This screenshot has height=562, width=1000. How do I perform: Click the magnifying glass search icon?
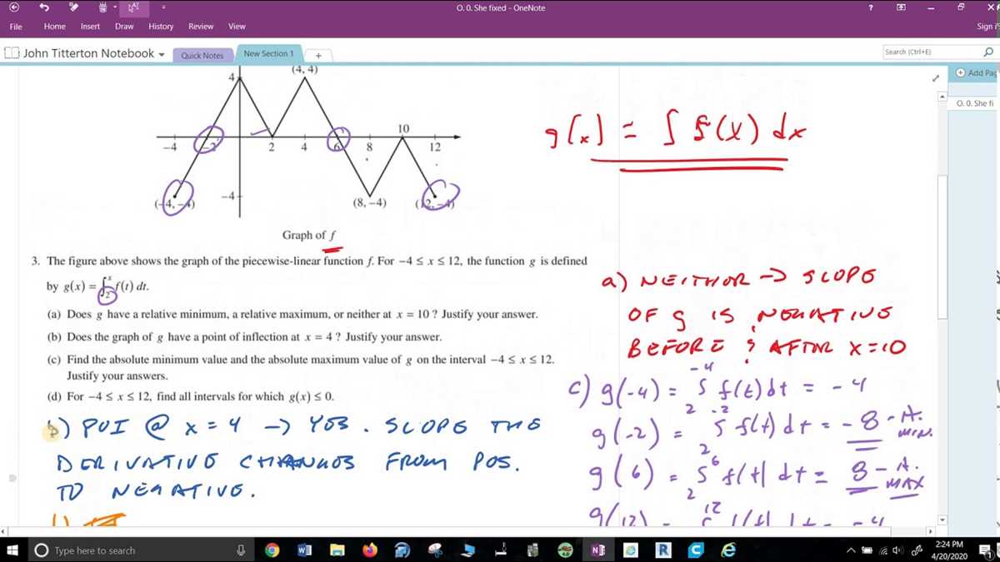988,52
